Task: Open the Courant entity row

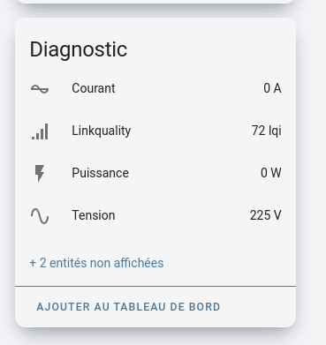Action: (155, 88)
